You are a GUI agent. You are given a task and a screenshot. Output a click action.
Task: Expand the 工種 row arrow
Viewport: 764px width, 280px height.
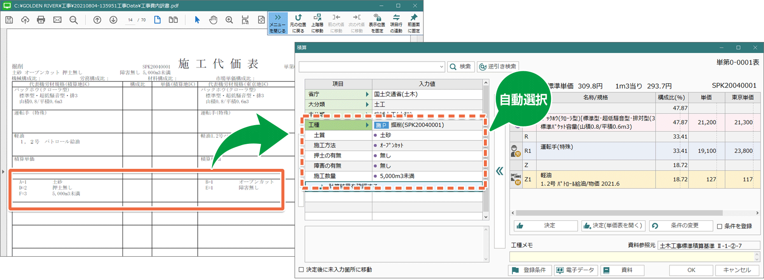point(367,125)
